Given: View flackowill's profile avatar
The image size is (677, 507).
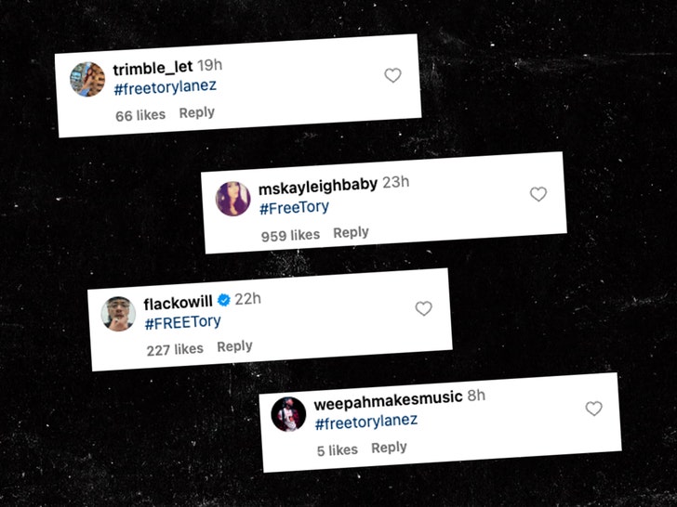Looking at the screenshot, I should 118,314.
